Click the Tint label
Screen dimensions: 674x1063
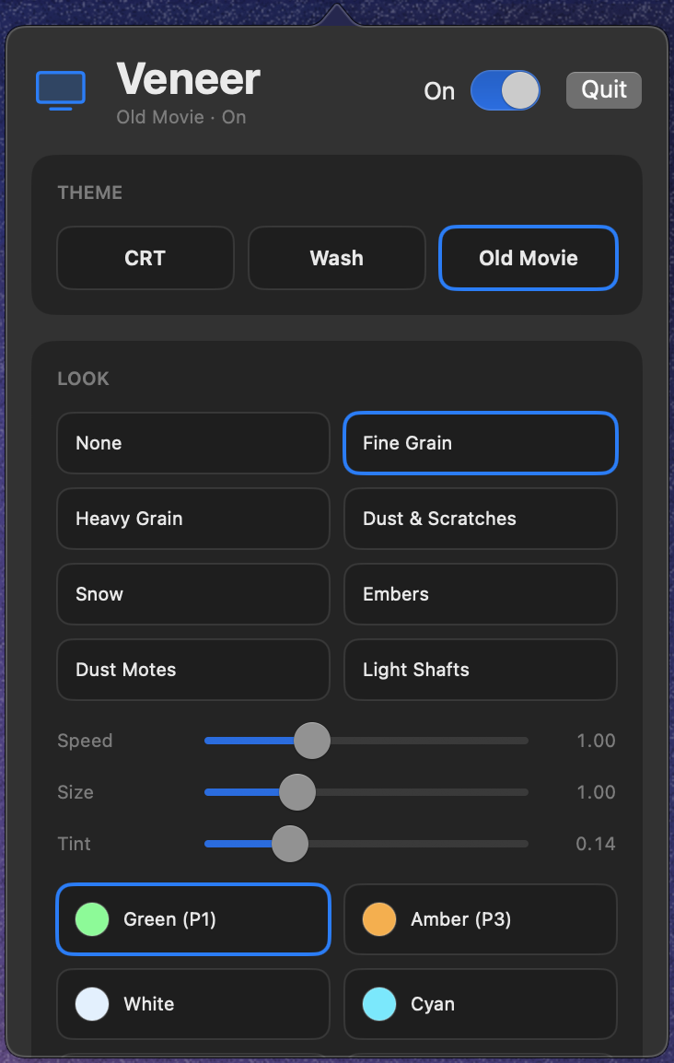coord(74,844)
